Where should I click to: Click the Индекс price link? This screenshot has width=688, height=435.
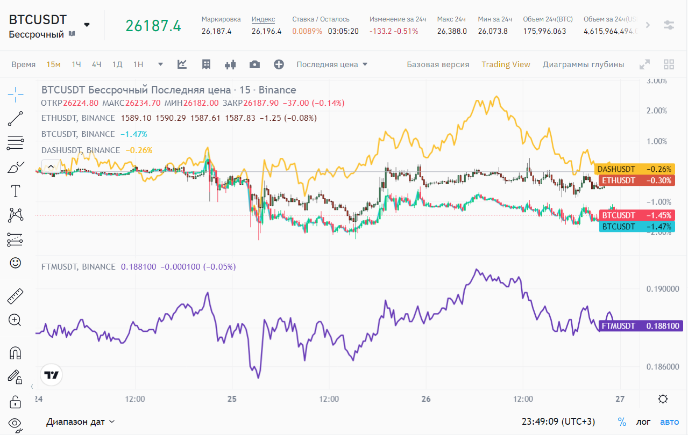pyautogui.click(x=263, y=19)
